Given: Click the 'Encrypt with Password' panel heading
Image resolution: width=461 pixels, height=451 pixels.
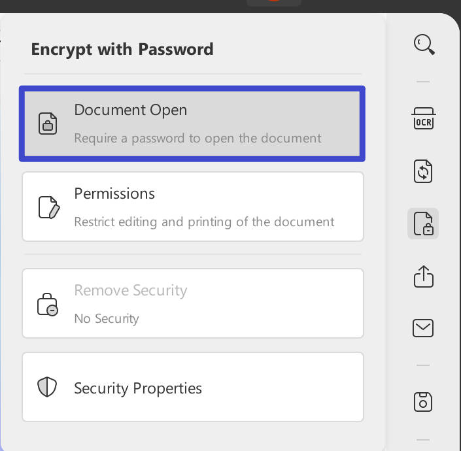Looking at the screenshot, I should tap(122, 50).
